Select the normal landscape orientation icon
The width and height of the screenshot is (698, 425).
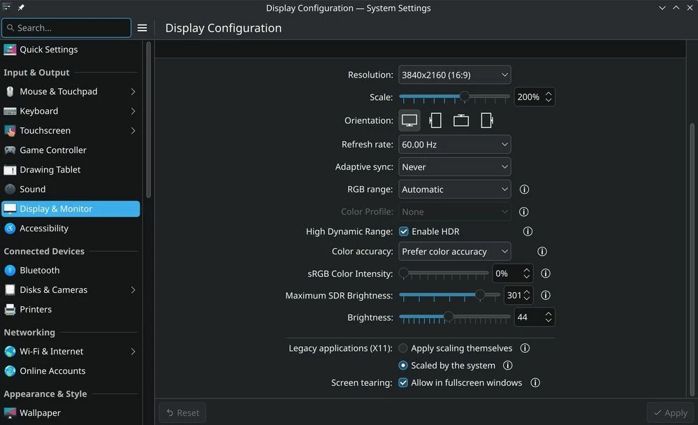point(409,120)
